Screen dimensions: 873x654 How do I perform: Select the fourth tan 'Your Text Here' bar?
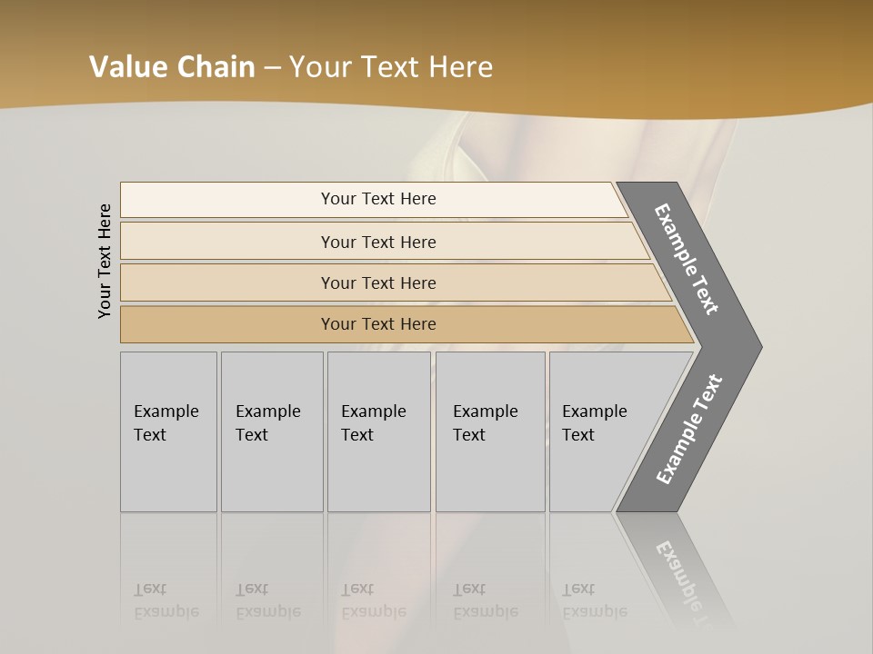(378, 324)
